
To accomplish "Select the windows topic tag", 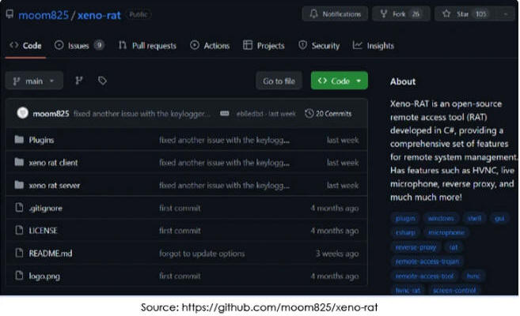I will click(x=441, y=218).
